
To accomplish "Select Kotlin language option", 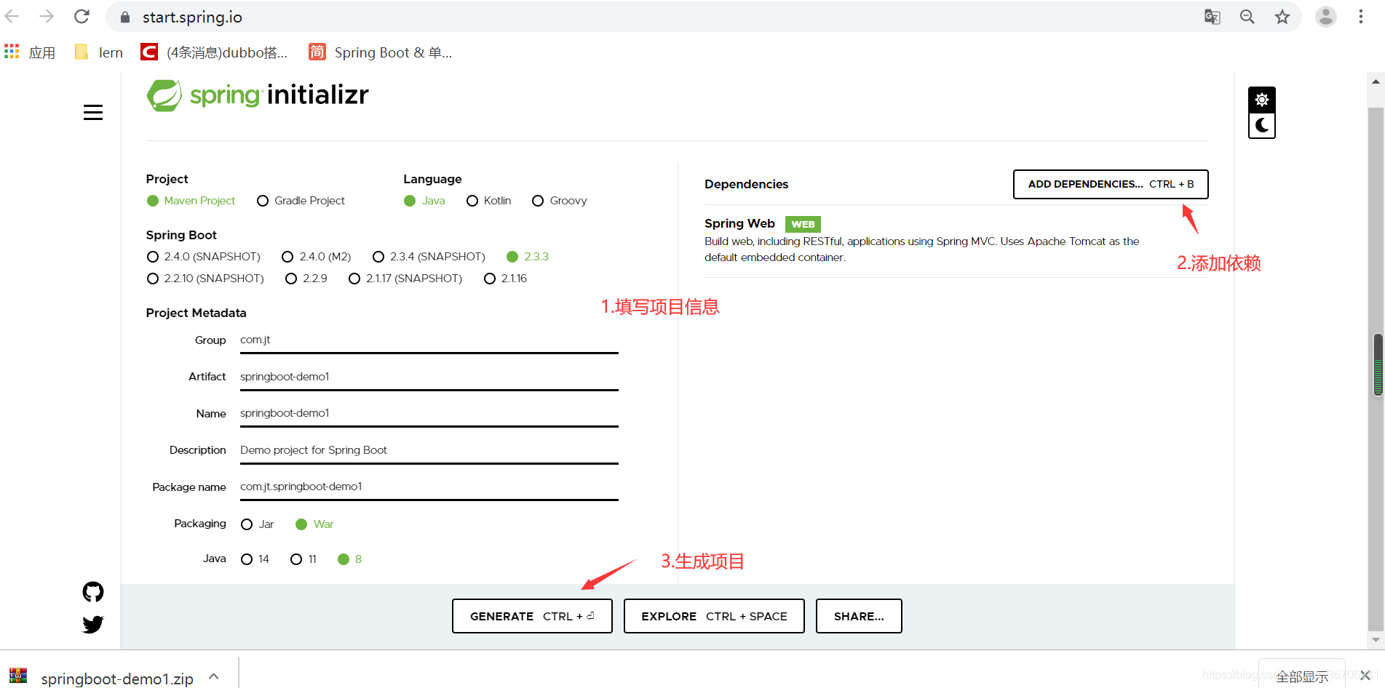I will coord(488,201).
